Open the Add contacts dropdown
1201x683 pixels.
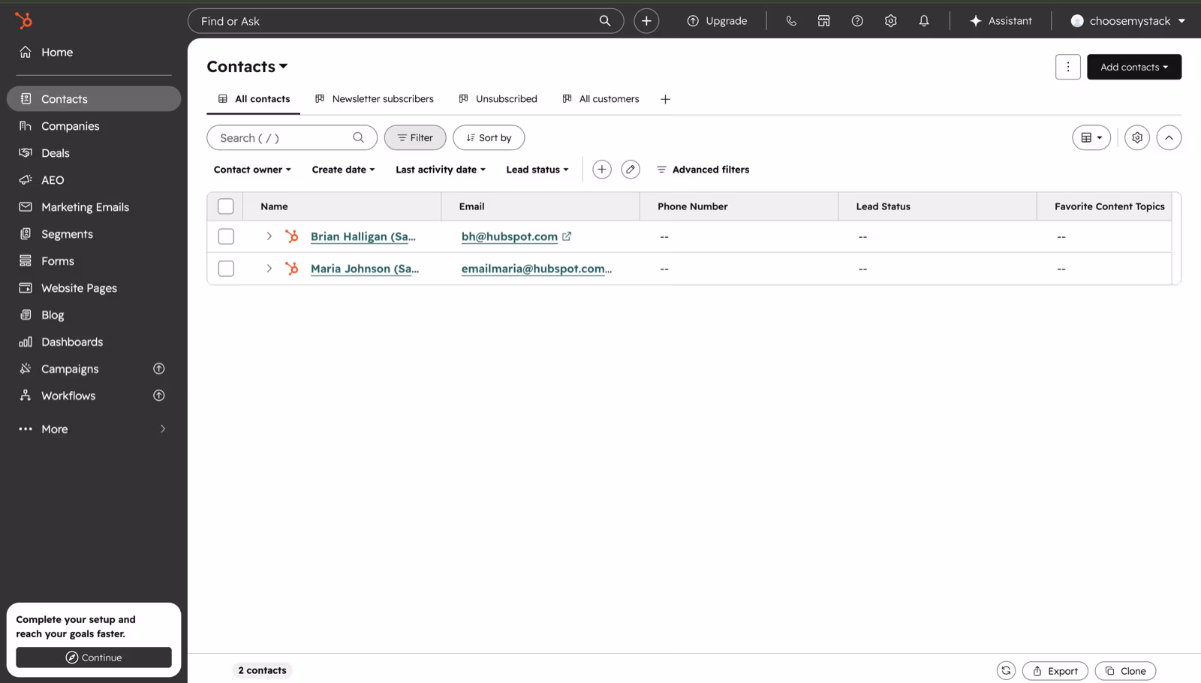pyautogui.click(x=1133, y=67)
